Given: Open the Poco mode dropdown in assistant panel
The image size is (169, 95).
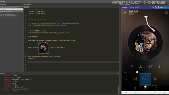Looking at the screenshot, I should (x=9, y=7).
